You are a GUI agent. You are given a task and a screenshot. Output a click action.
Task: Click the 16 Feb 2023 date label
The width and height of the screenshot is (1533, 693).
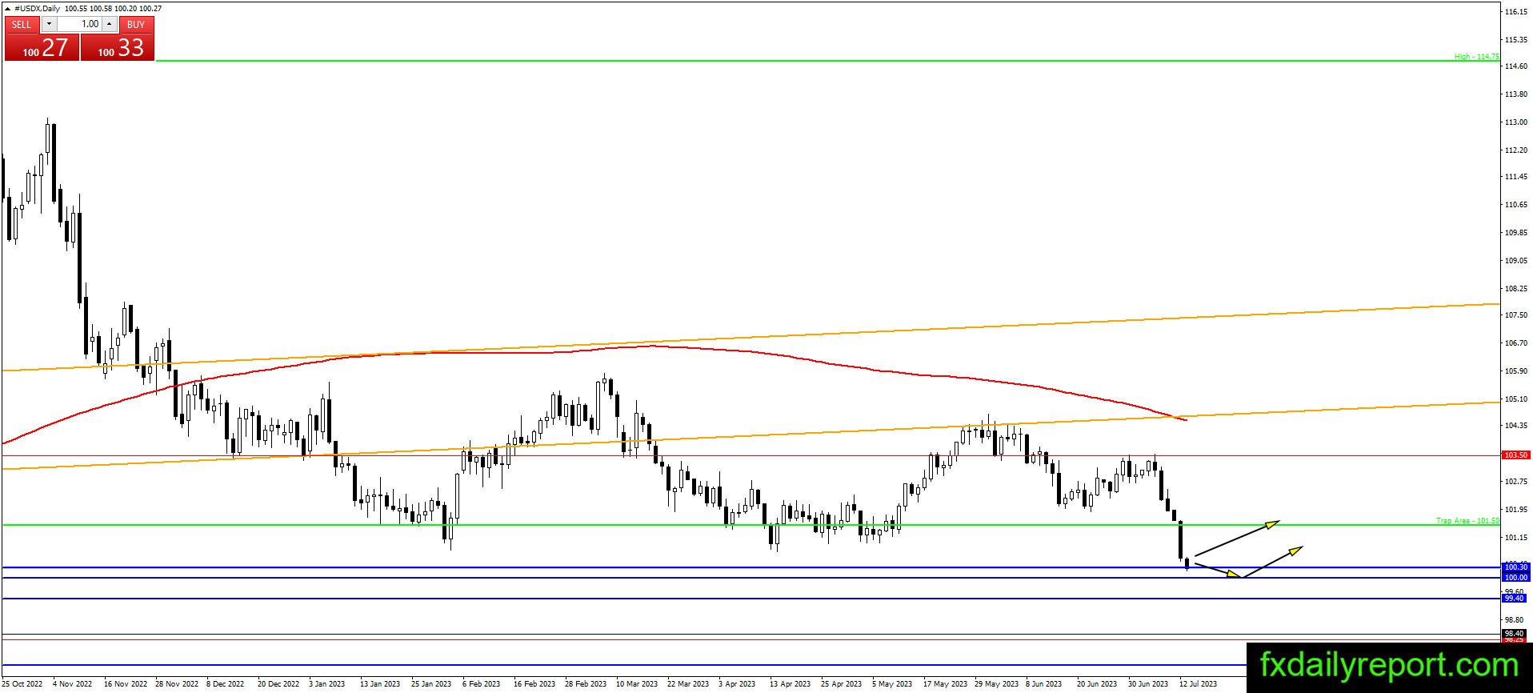coord(534,684)
